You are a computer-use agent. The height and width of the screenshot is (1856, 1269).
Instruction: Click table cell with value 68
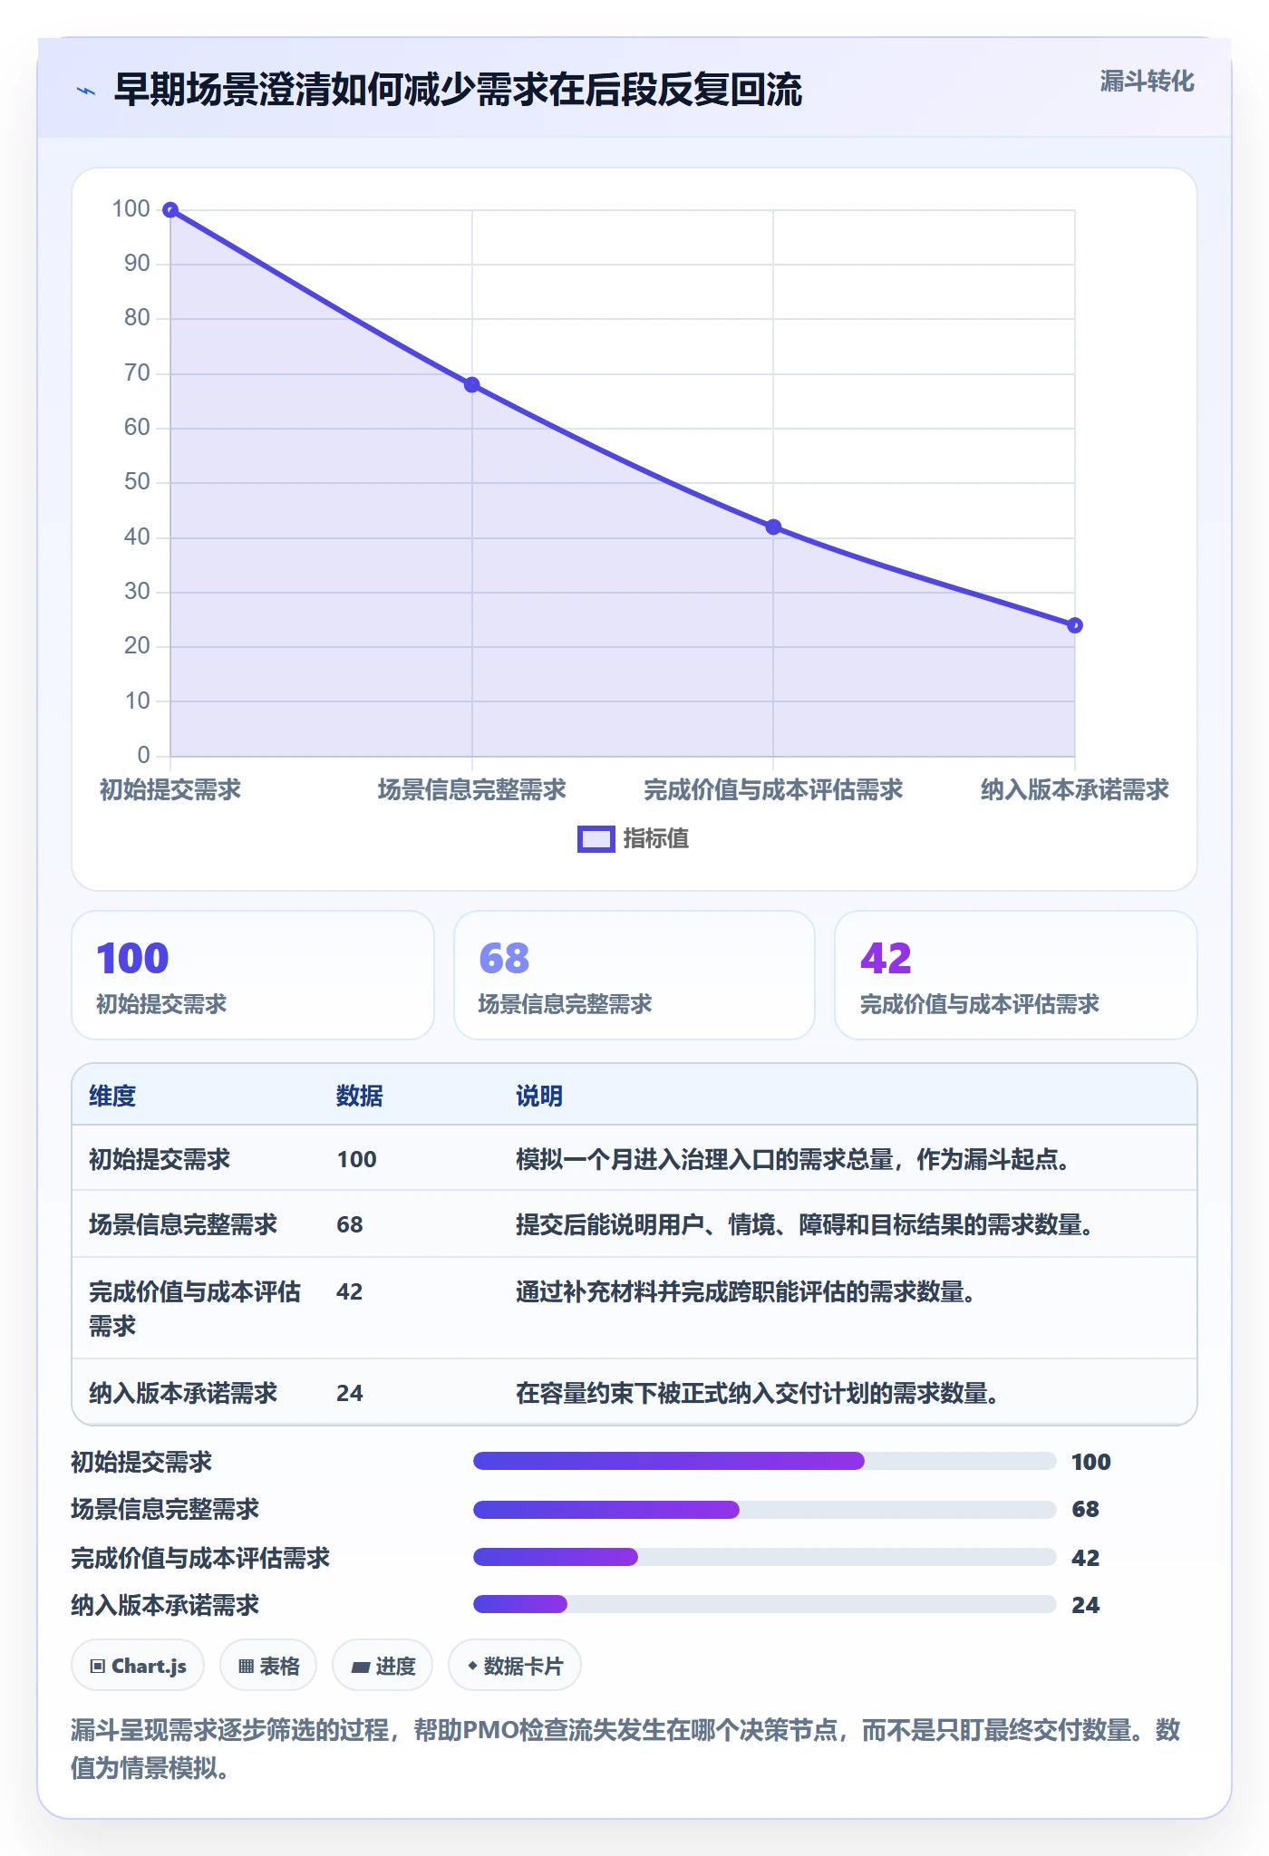350,1225
